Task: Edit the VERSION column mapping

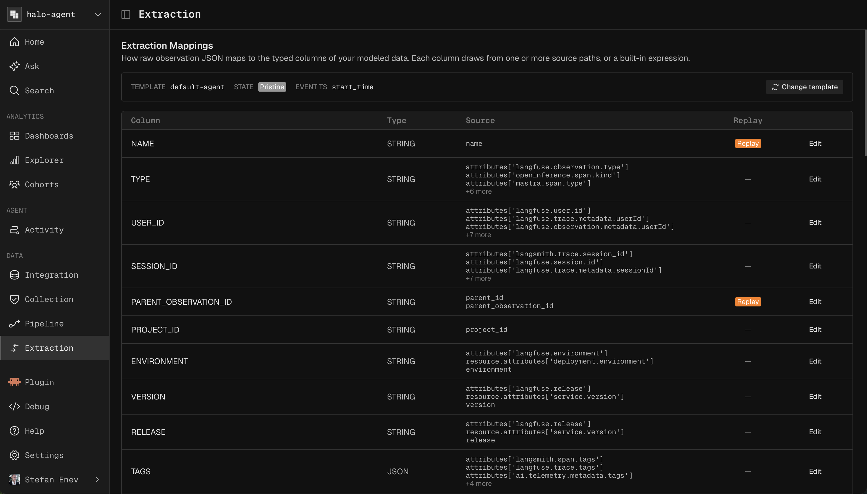Action: coord(815,397)
